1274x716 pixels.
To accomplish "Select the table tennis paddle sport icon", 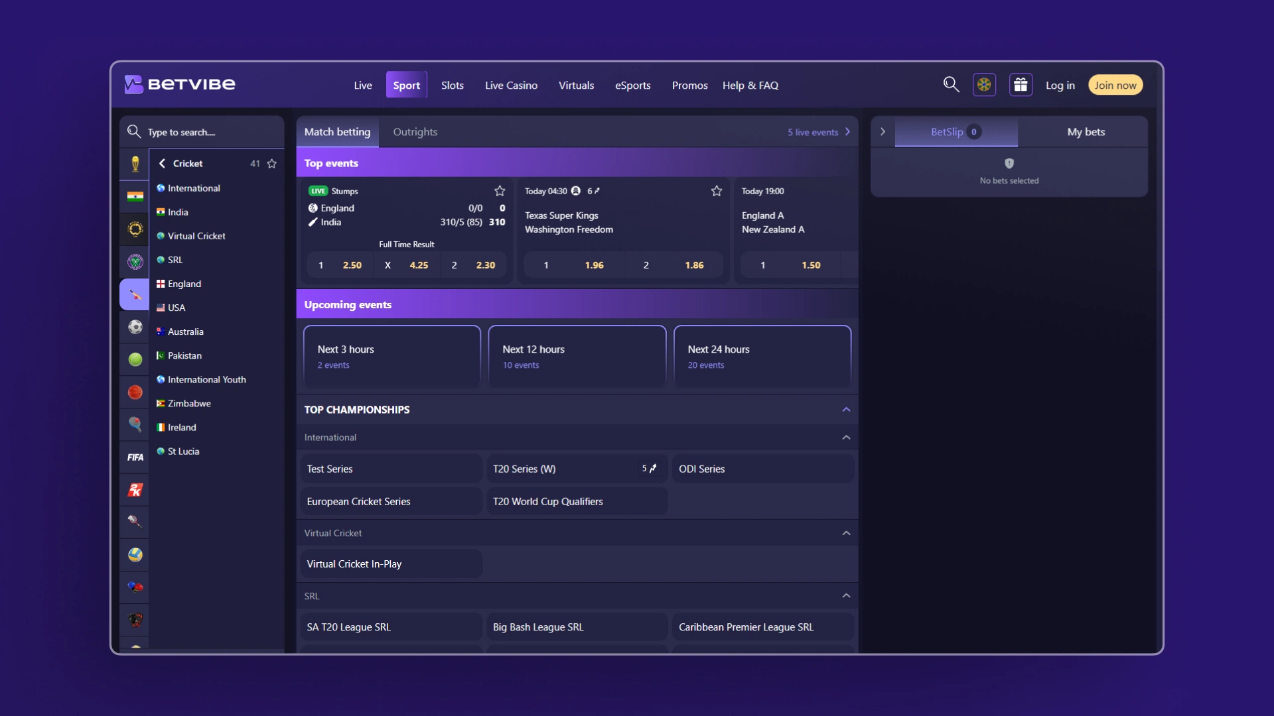I will 135,424.
